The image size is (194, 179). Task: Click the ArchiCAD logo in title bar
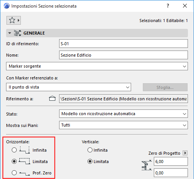click(x=6, y=6)
